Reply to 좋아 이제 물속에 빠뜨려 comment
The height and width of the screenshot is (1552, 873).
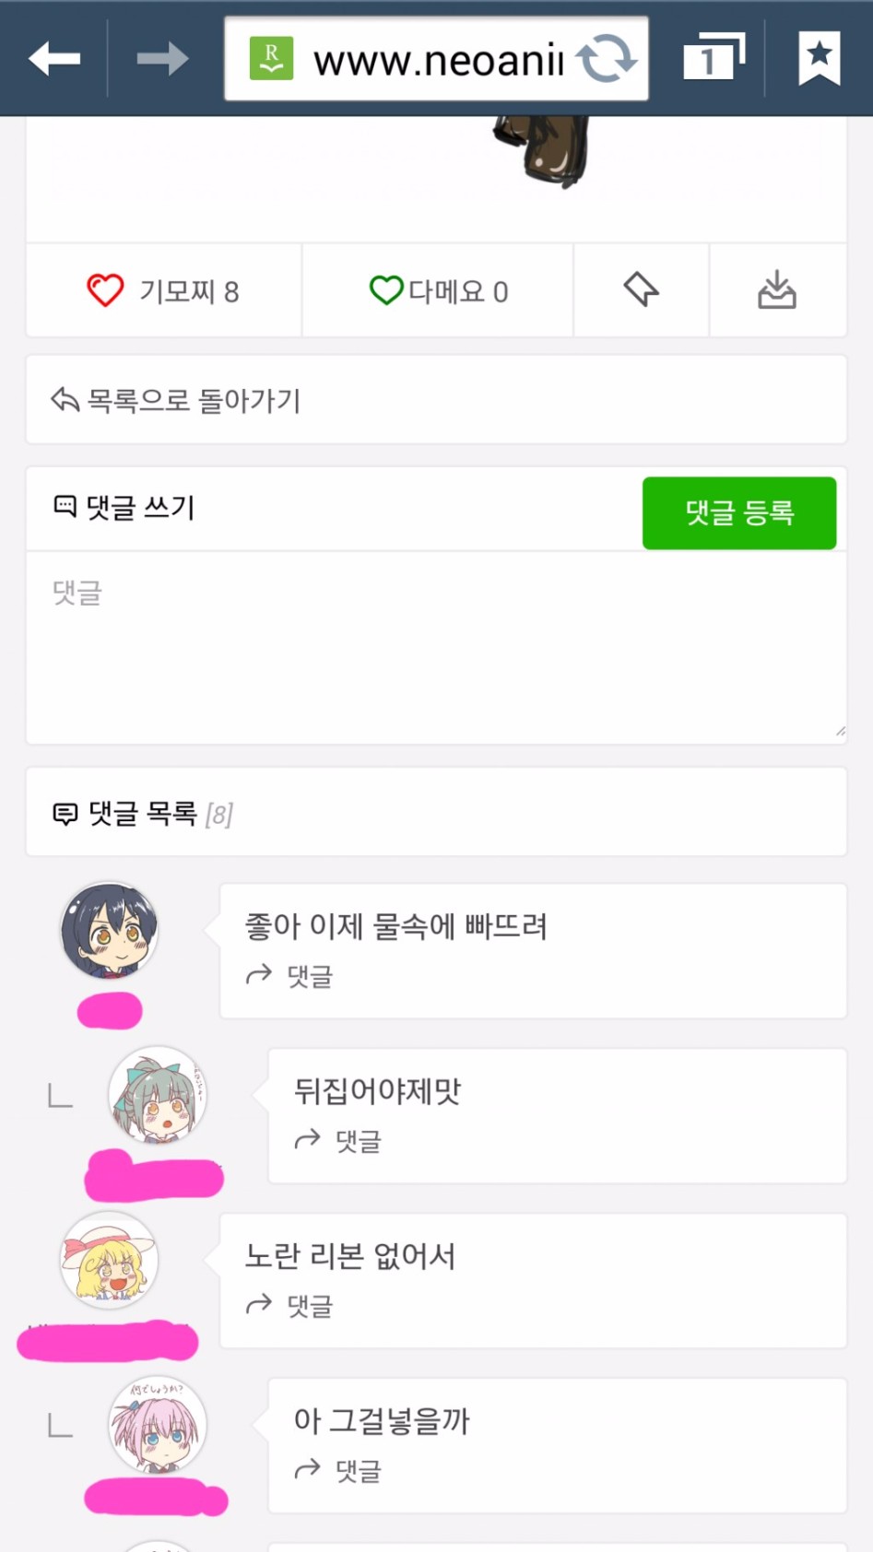coord(289,975)
